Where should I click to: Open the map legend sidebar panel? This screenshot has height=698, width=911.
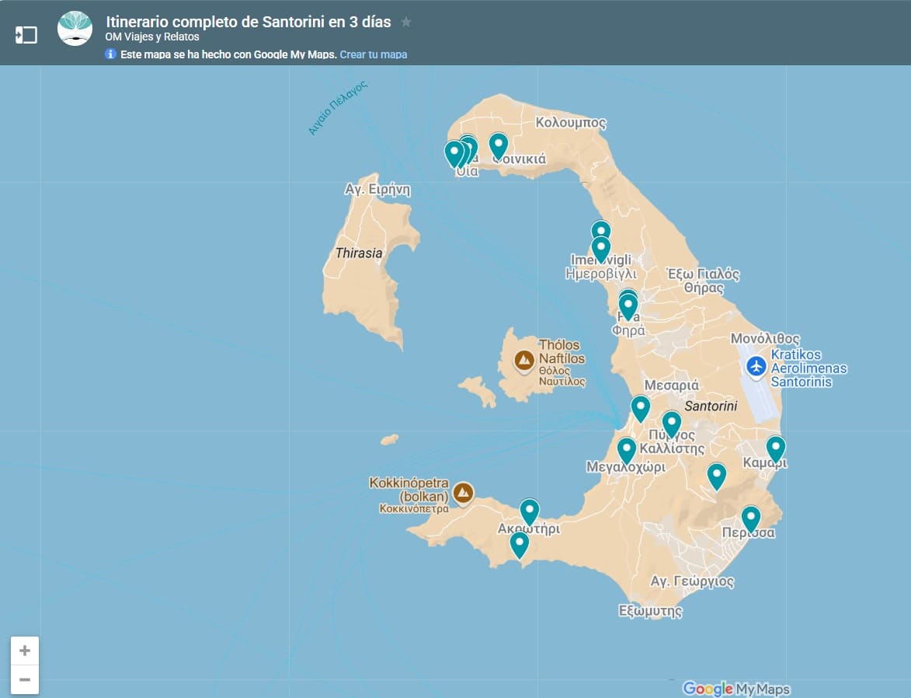coord(26,35)
